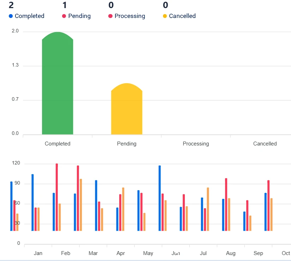Toggle the Completed series legend label

(30, 16)
